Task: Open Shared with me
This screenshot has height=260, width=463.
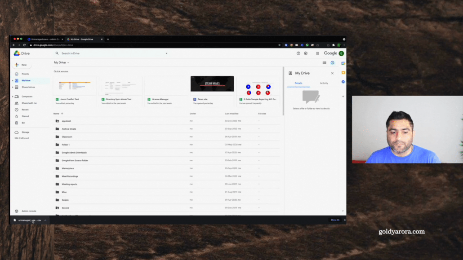Action: pos(29,103)
